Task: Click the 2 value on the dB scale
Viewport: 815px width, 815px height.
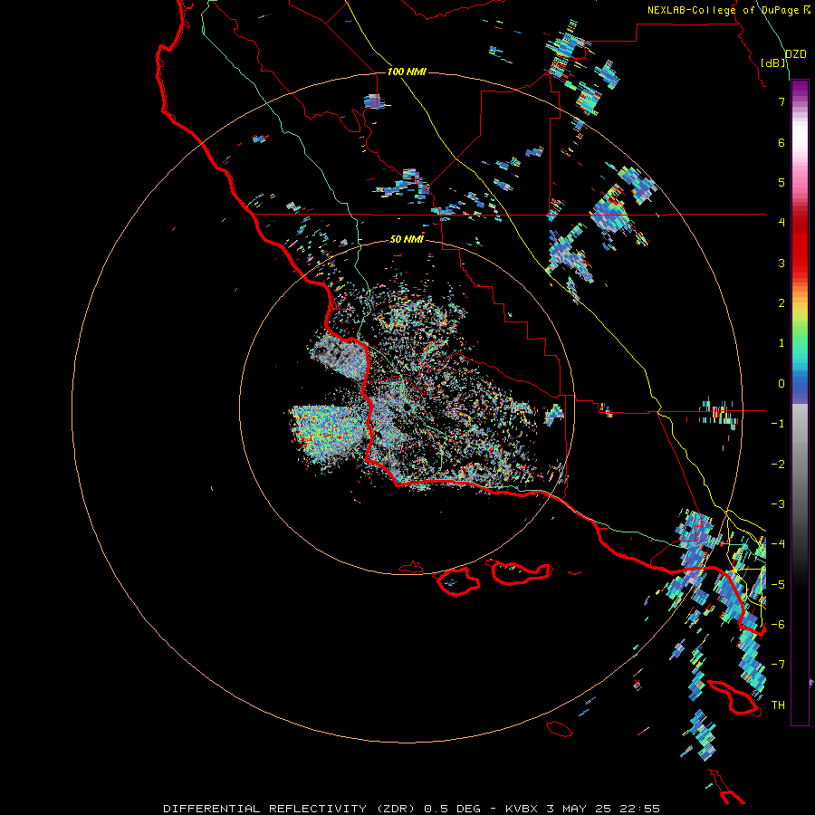Action: click(781, 303)
